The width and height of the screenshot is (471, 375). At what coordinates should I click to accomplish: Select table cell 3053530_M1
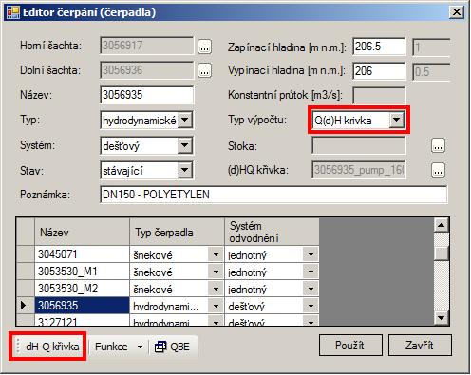82,272
